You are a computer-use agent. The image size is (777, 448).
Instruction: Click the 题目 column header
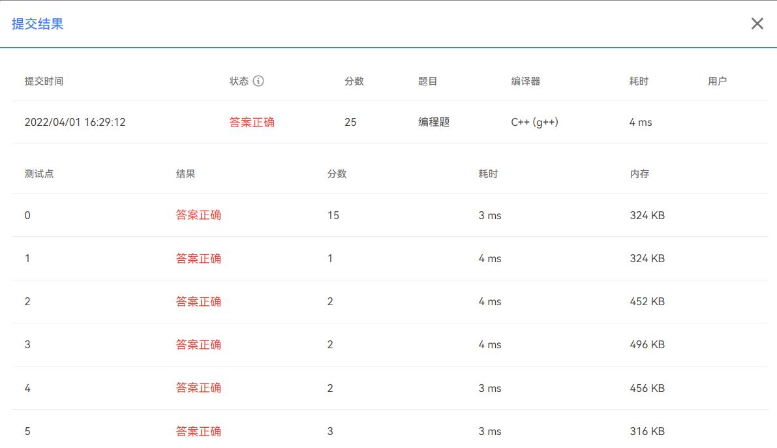pos(428,82)
